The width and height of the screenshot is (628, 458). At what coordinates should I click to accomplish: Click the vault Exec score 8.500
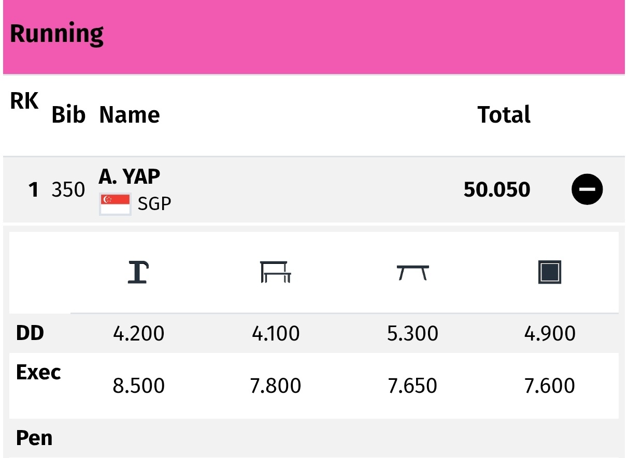pos(138,386)
